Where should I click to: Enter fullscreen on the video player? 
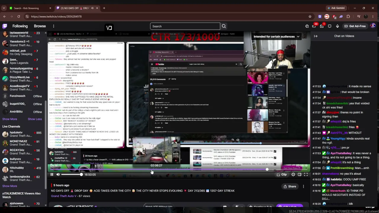pyautogui.click(x=306, y=175)
